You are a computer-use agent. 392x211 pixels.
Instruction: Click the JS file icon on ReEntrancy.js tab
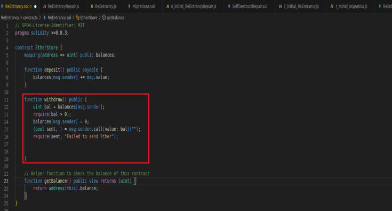tap(92, 6)
